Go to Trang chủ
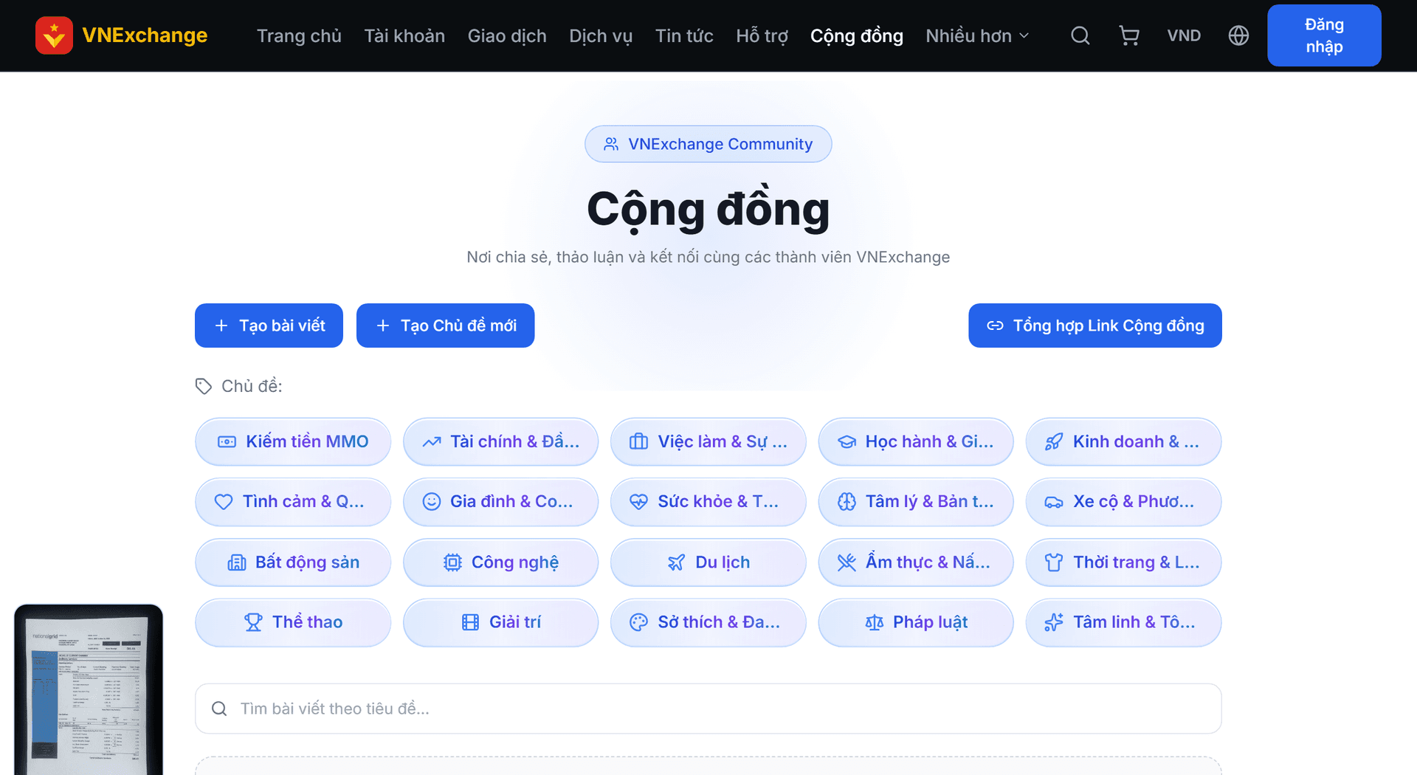 pos(299,35)
